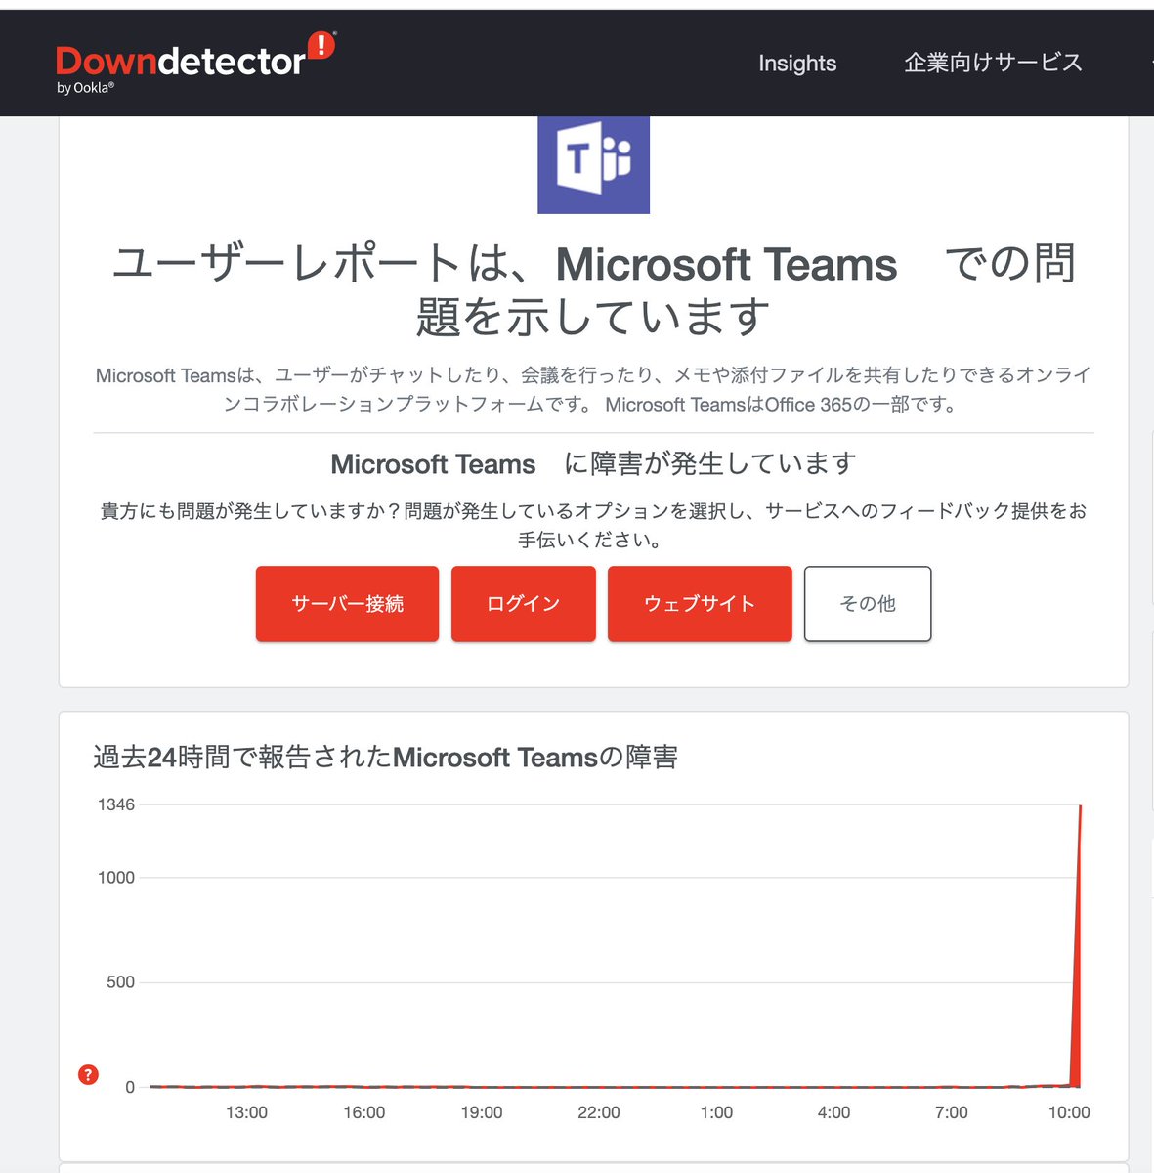Viewport: 1154px width, 1173px height.
Task: Click the red question mark help icon
Action: click(x=88, y=1075)
